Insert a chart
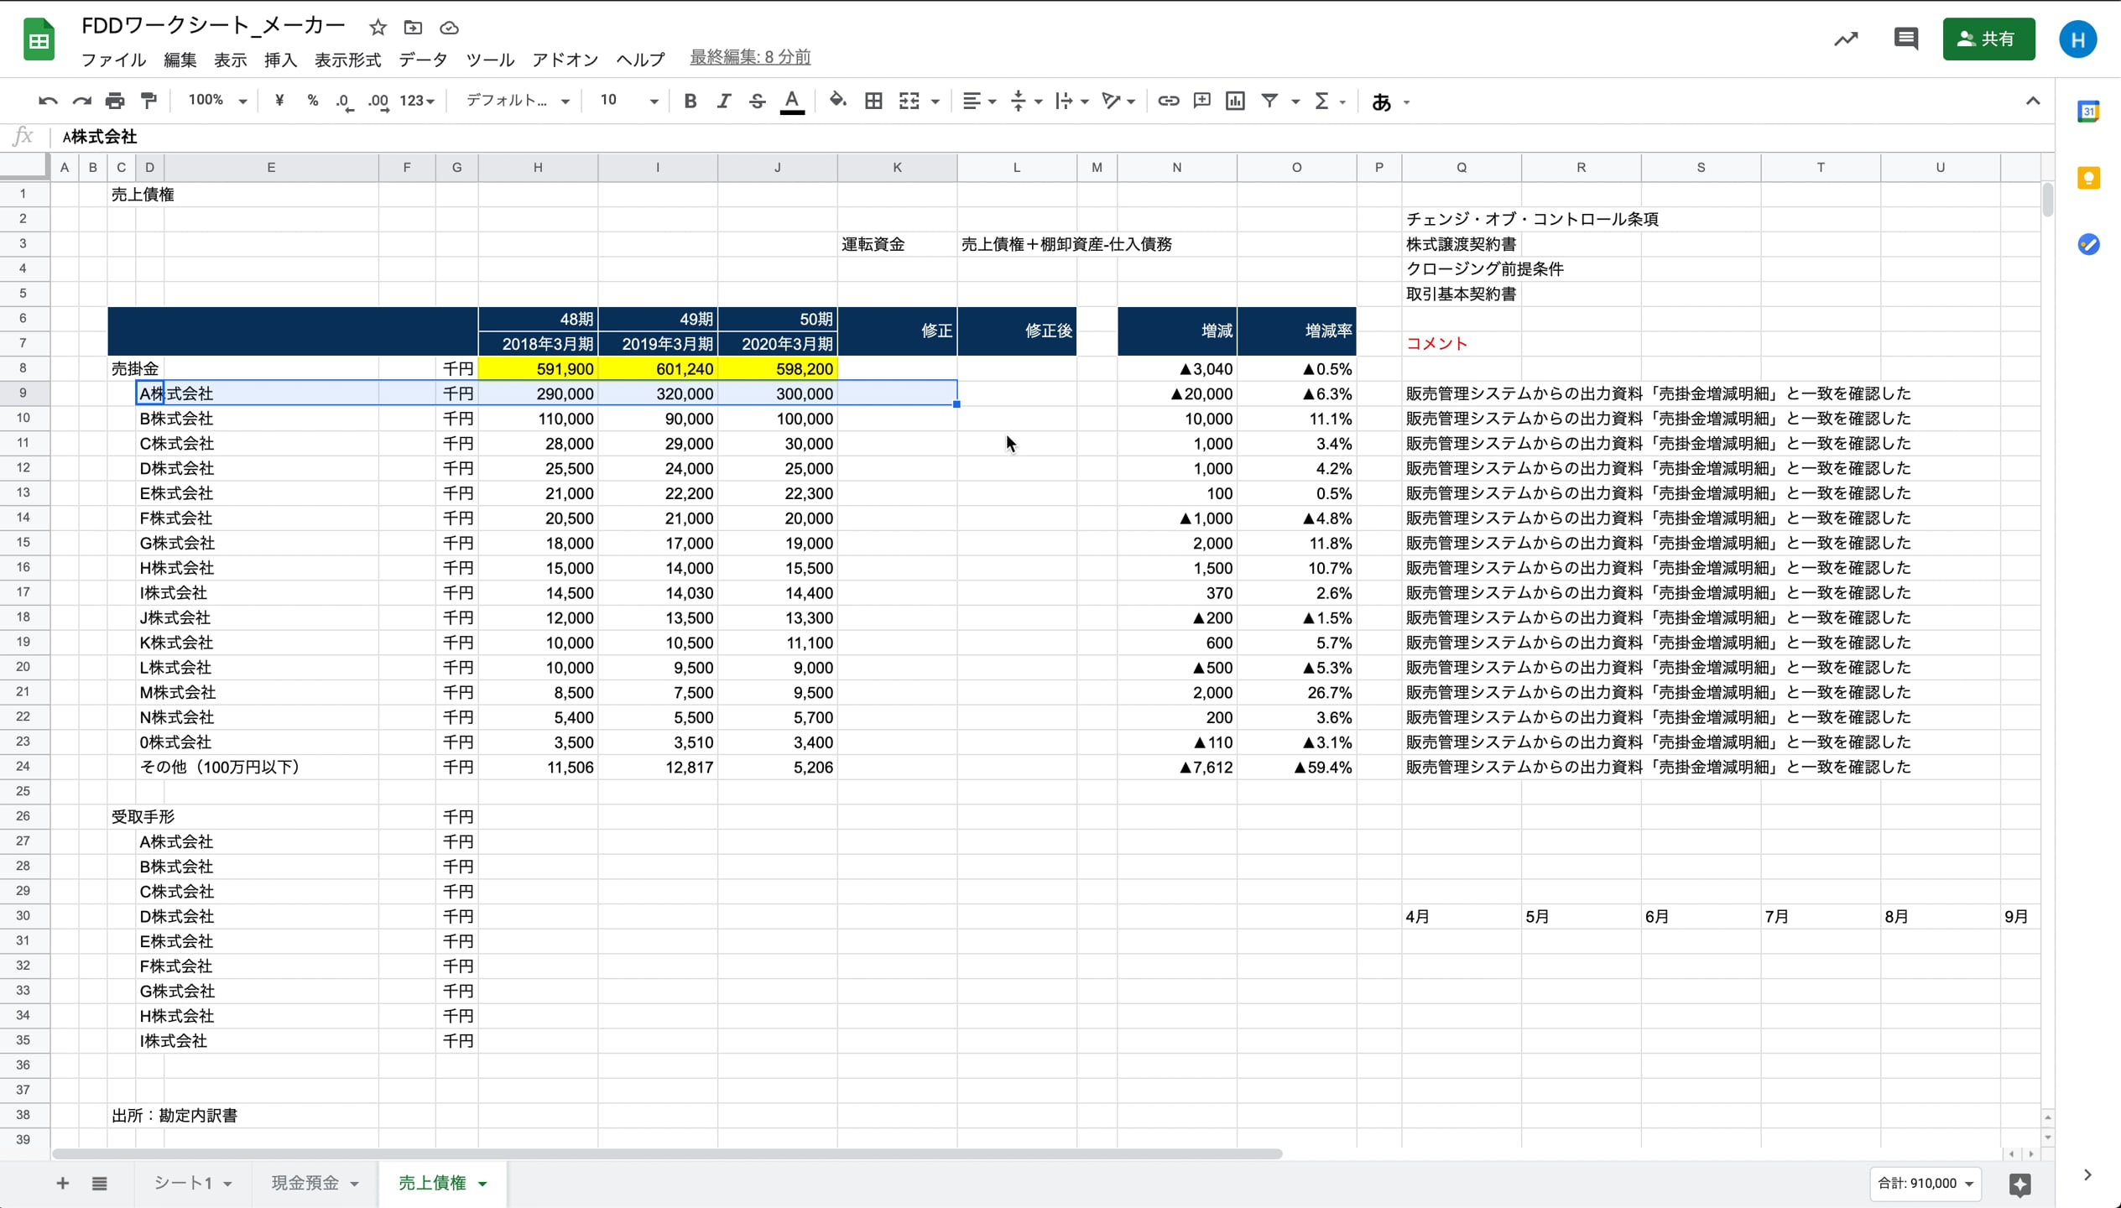 pos(1234,100)
